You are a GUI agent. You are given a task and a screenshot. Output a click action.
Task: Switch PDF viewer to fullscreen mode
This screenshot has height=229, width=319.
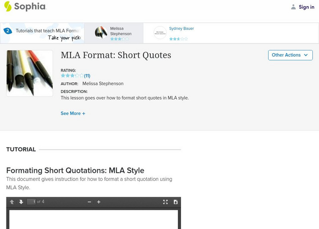165,202
